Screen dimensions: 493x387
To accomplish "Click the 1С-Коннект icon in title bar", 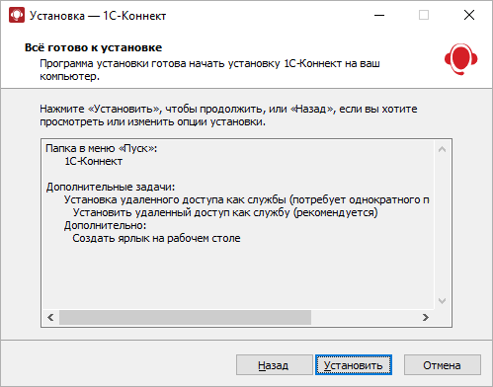I will [x=17, y=15].
